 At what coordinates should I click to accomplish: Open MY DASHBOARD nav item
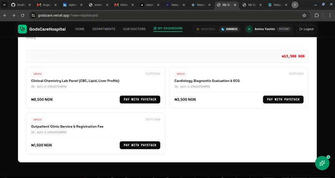tap(168, 28)
